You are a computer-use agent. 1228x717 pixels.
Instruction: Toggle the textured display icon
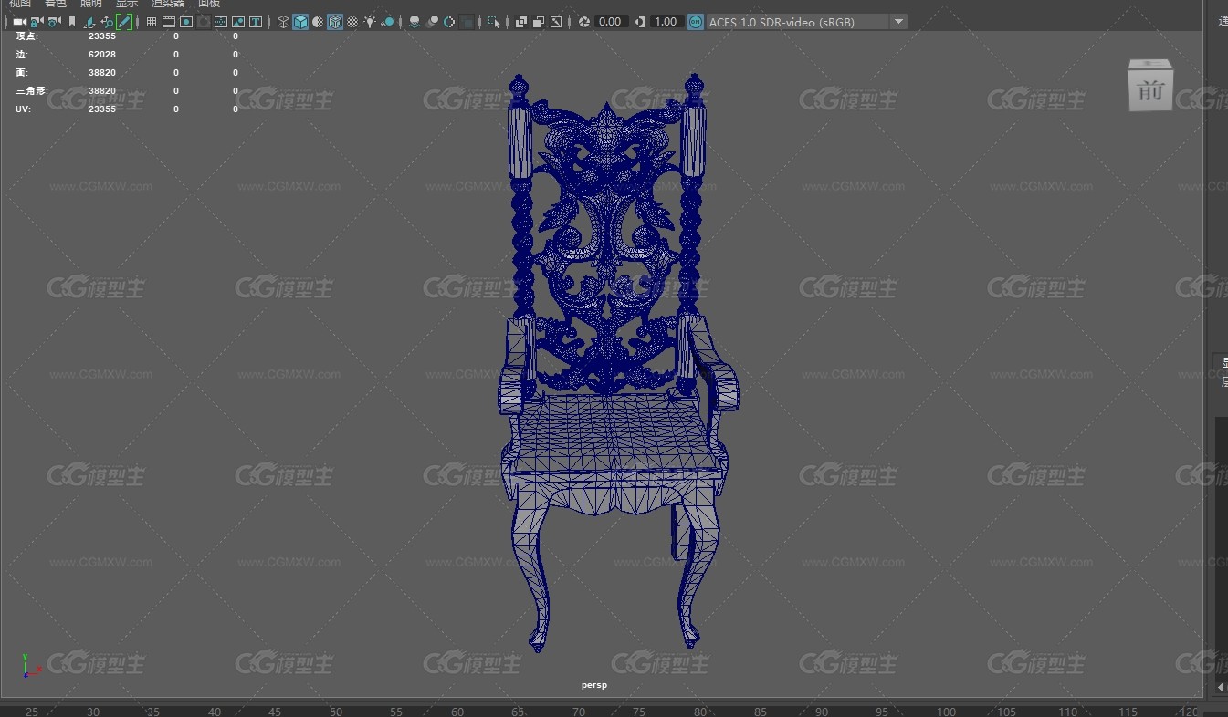(x=352, y=22)
